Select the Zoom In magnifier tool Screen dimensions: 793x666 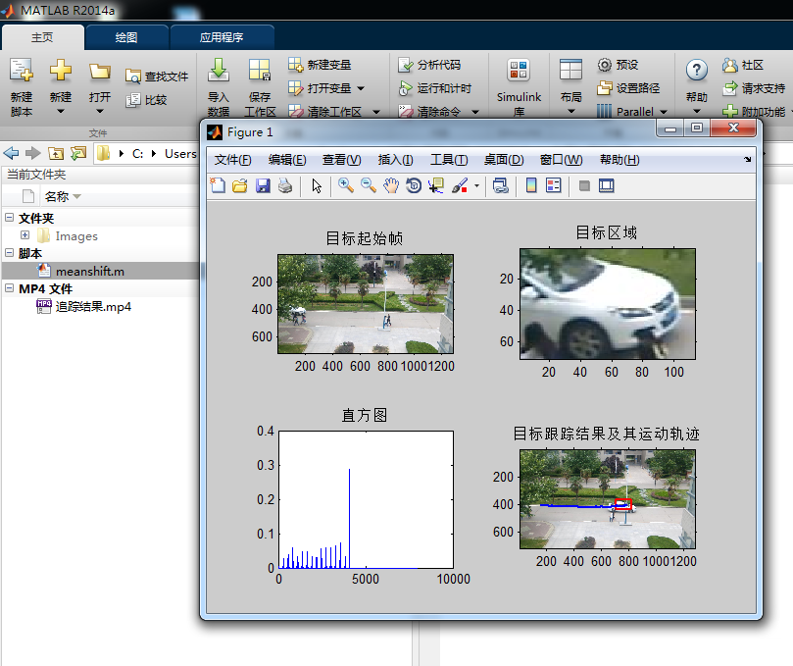[x=346, y=185]
